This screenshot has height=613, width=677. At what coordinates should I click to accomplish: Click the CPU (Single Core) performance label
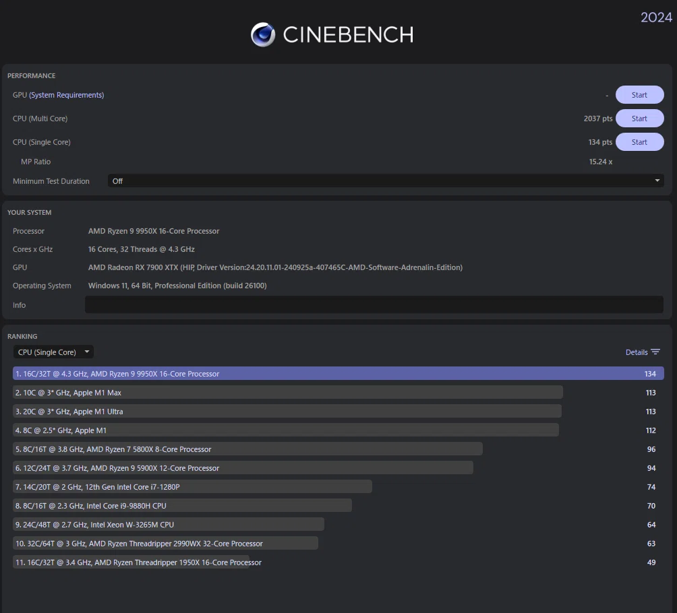point(41,142)
